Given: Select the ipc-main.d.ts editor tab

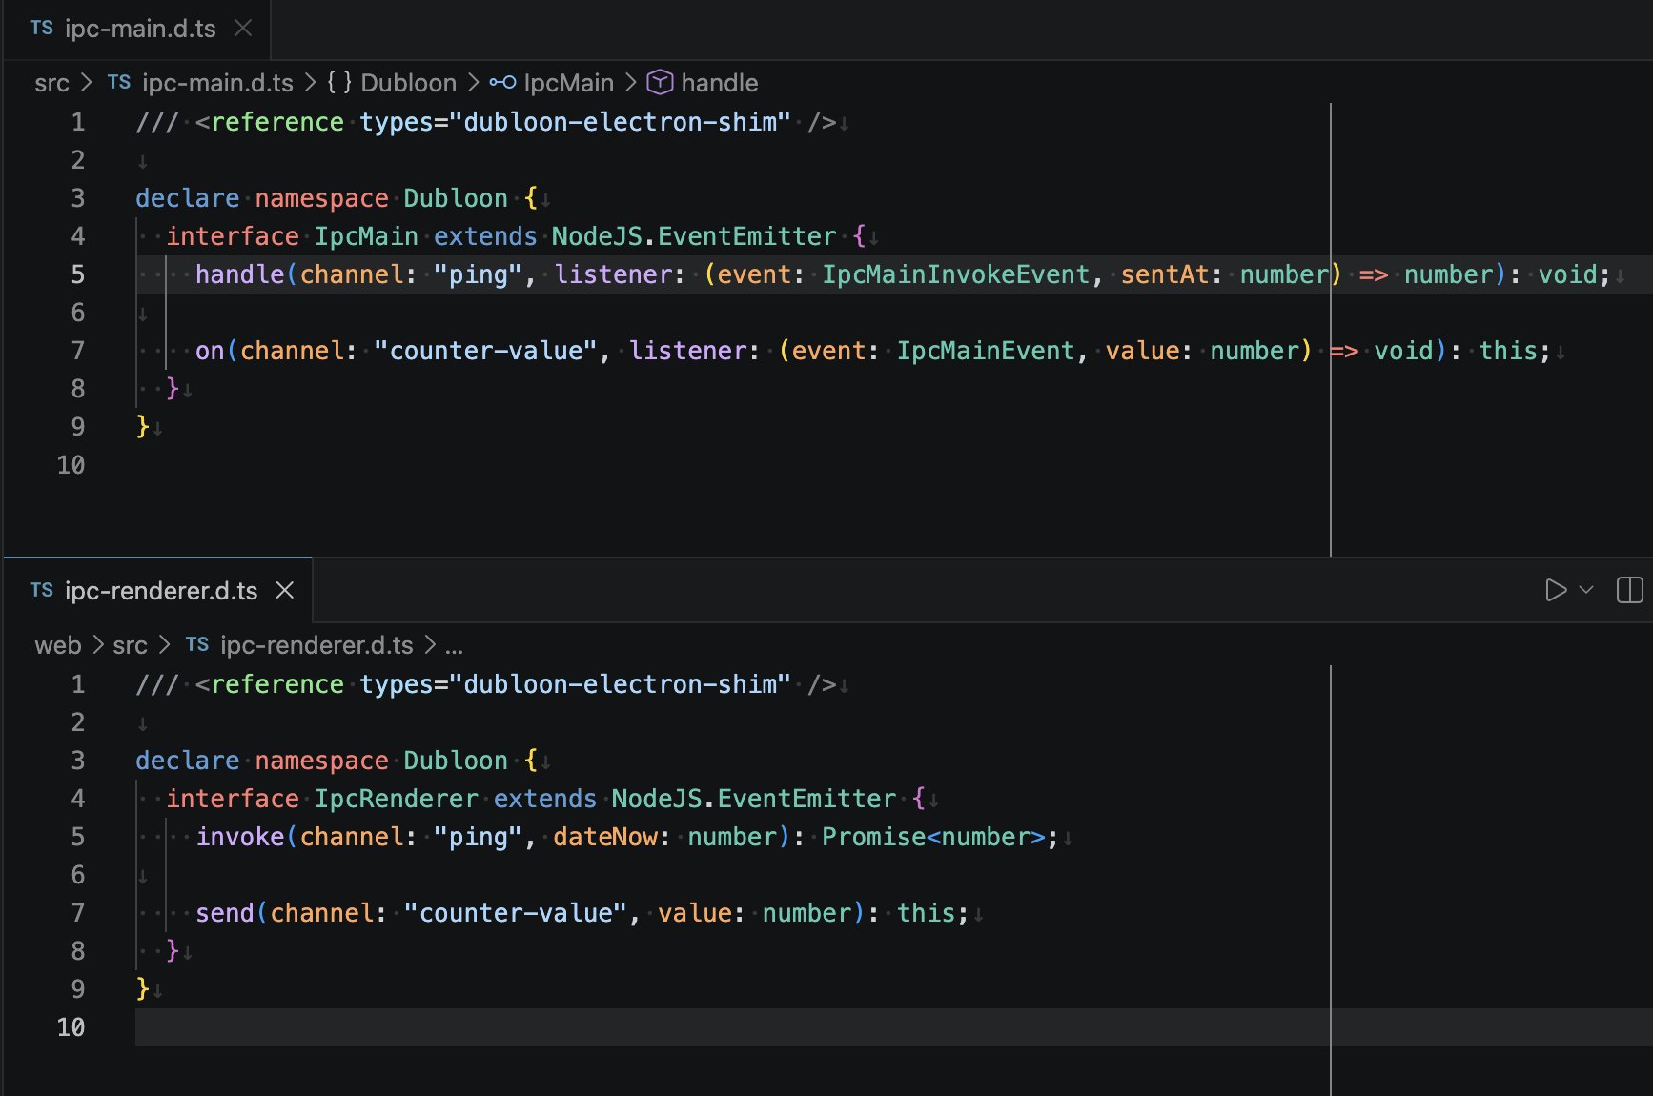Looking at the screenshot, I should tap(137, 30).
